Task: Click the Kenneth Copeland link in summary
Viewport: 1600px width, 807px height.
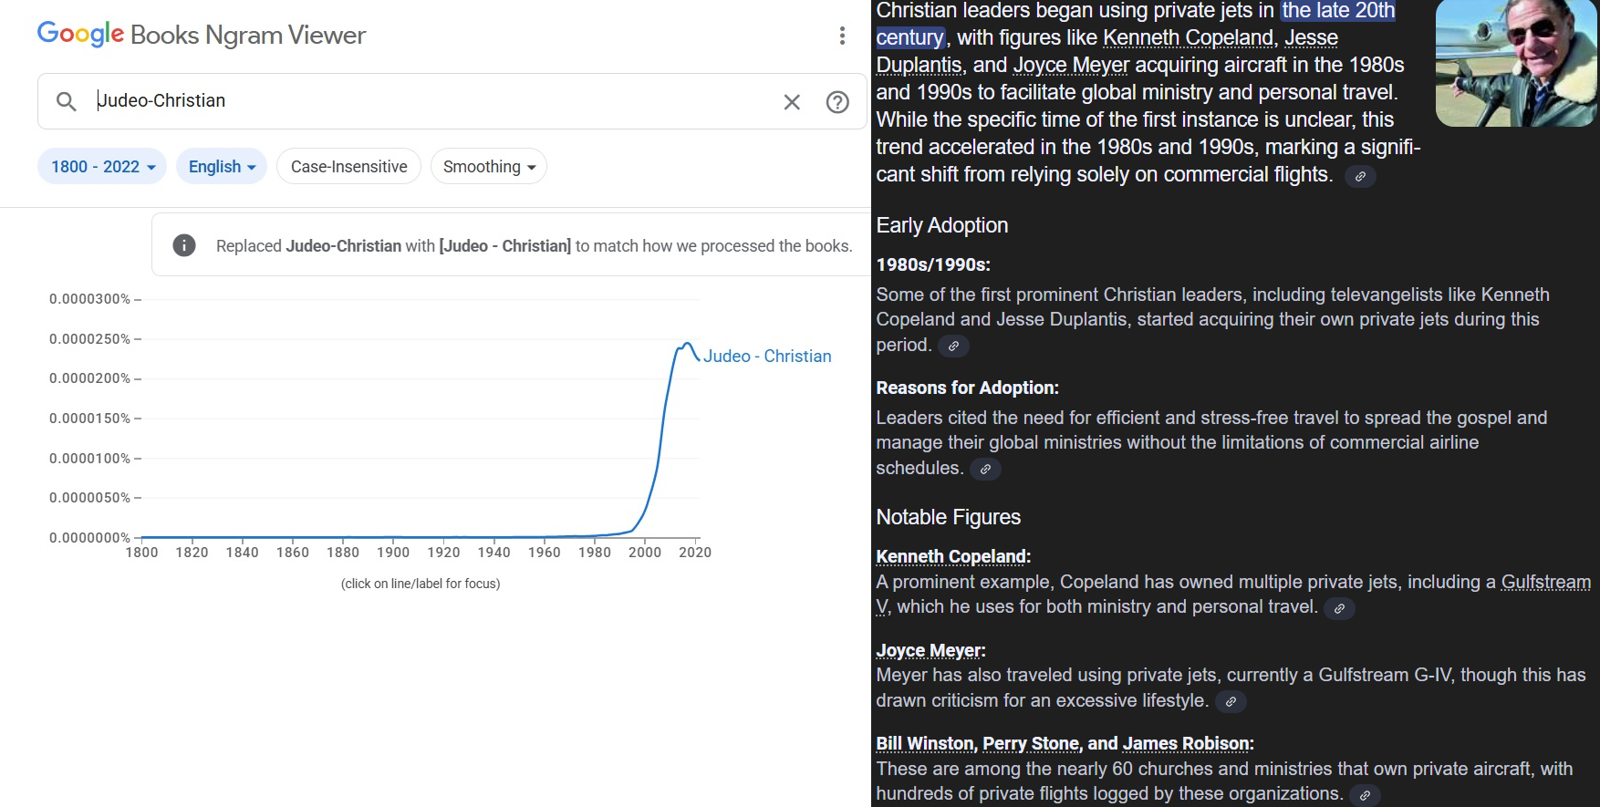Action: click(1188, 38)
